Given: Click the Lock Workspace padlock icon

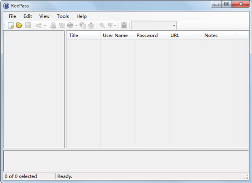Looking at the screenshot, I should pyautogui.click(x=124, y=25).
